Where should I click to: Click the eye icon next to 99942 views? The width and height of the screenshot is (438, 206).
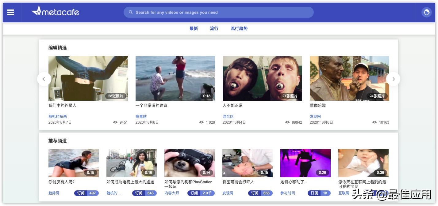[x=287, y=122]
